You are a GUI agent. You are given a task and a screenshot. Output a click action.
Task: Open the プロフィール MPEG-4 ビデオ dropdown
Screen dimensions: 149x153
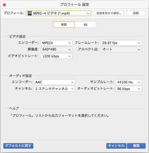[x=58, y=13]
